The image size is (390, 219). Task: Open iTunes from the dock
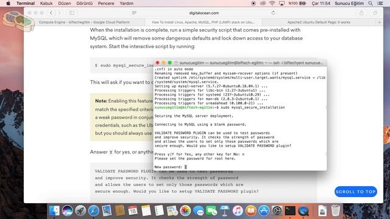(238, 211)
